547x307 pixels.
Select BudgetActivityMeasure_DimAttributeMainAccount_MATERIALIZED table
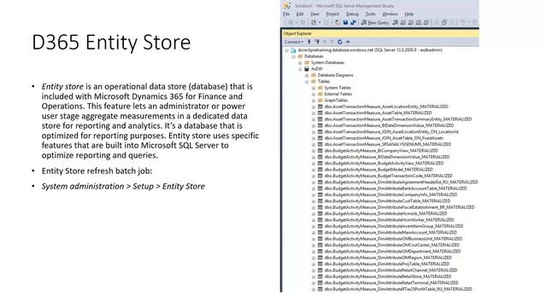(391, 233)
